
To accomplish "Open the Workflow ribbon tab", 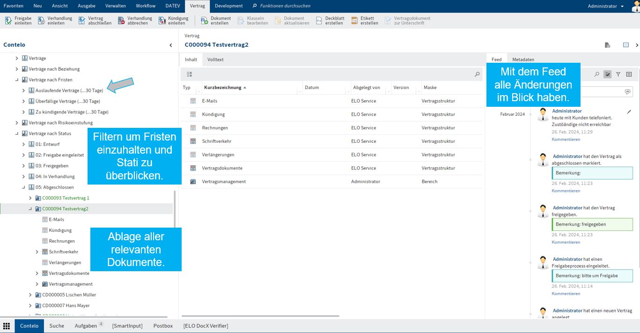I will [146, 6].
